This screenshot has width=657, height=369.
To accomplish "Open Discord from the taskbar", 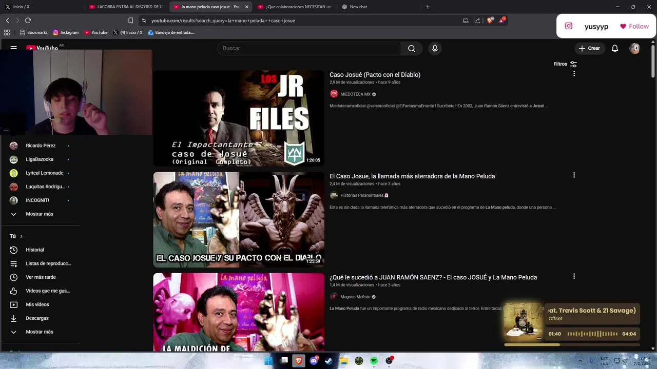I will point(314,361).
